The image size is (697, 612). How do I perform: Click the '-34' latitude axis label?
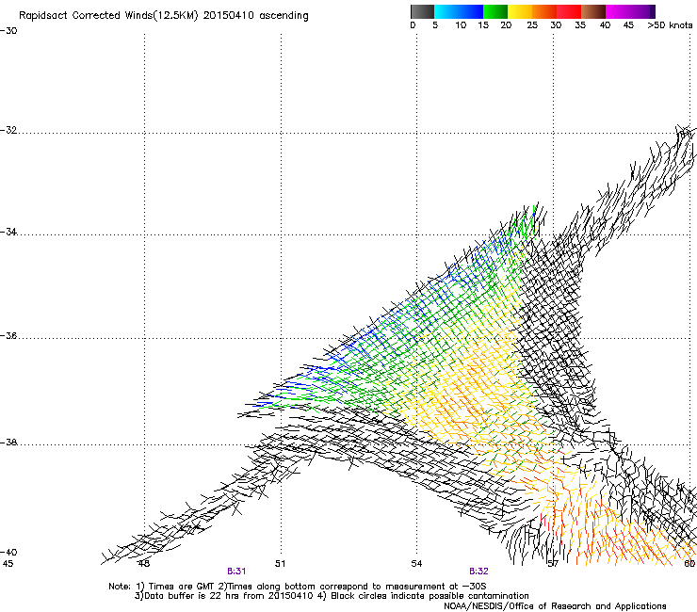(x=8, y=232)
